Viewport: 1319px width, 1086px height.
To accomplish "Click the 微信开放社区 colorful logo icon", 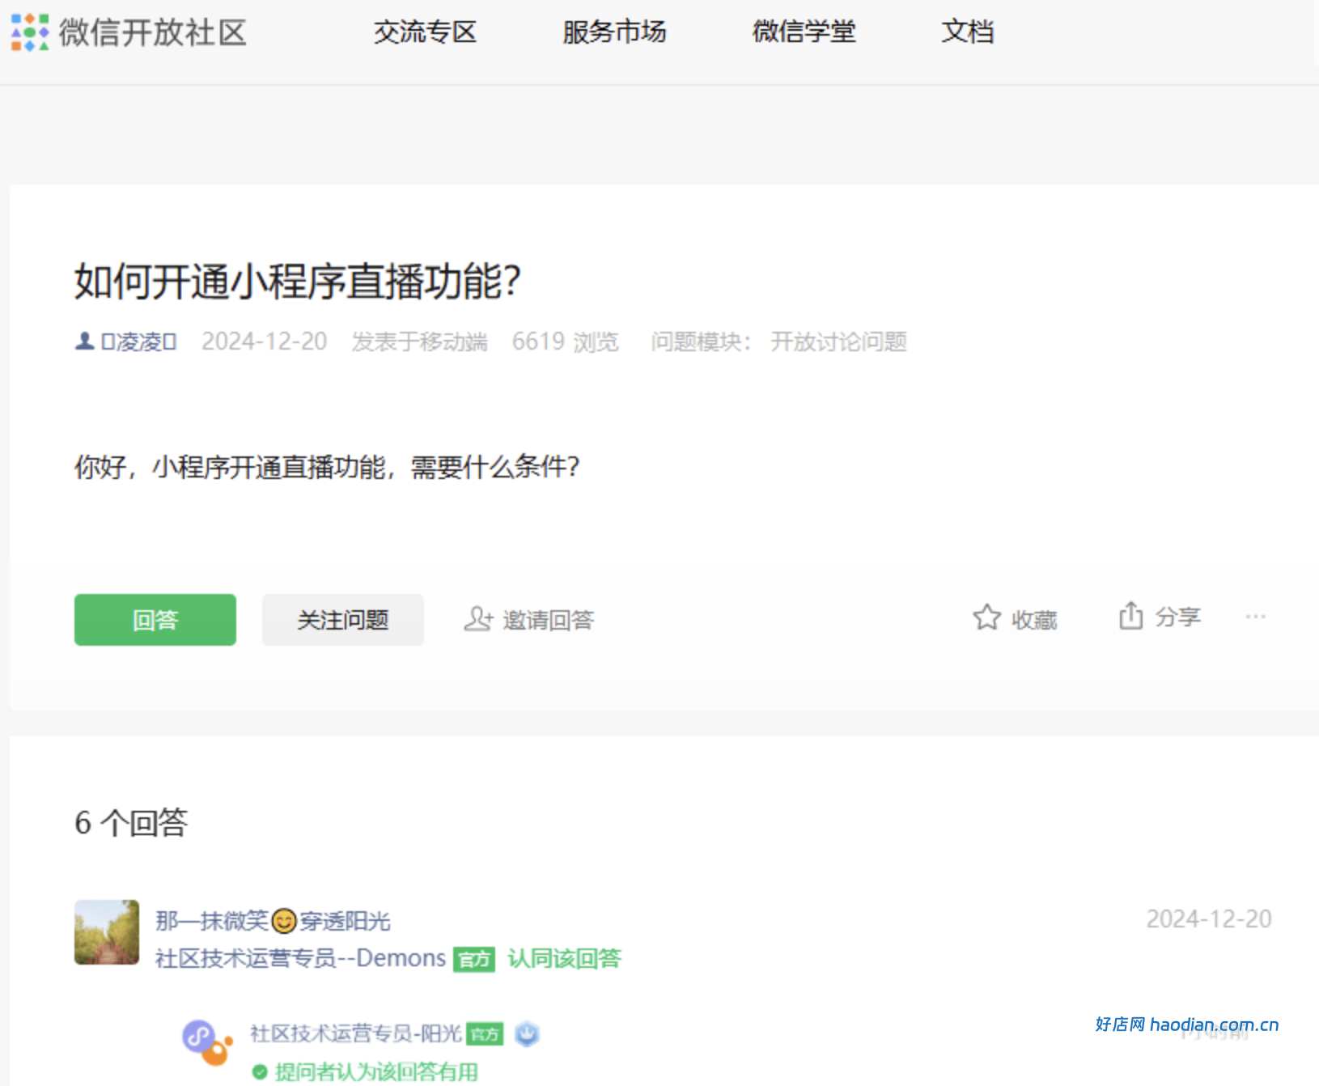I will [x=30, y=32].
